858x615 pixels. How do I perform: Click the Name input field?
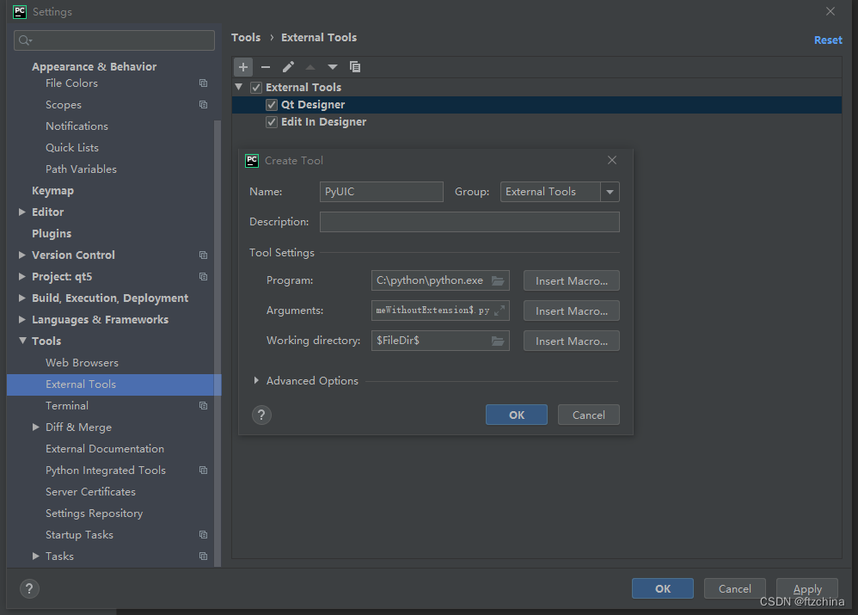[x=382, y=192]
